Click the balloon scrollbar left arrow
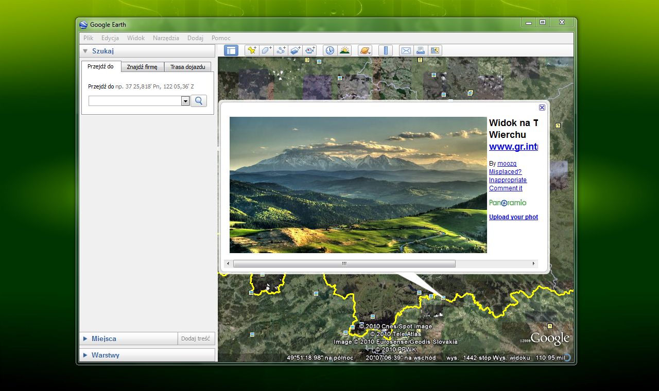 point(228,264)
